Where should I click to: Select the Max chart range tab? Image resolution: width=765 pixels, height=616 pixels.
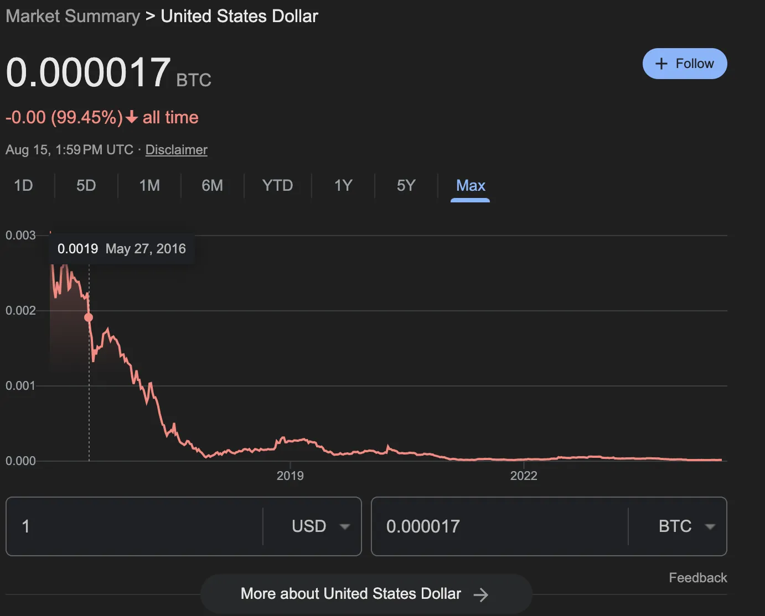click(471, 185)
